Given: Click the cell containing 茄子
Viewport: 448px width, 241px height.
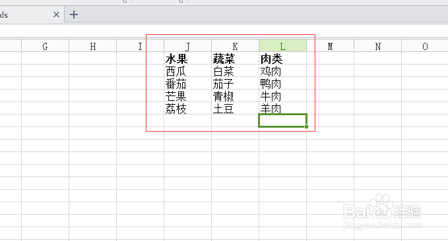Looking at the screenshot, I should (235, 83).
